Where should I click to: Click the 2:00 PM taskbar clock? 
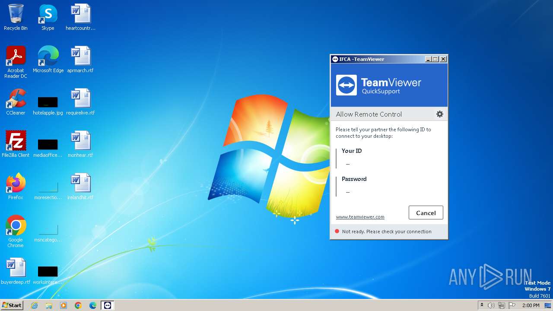pos(531,305)
